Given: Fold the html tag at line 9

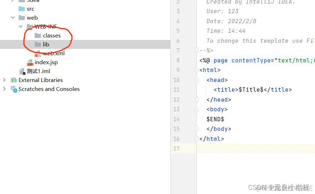Looking at the screenshot, I should coord(197,70).
